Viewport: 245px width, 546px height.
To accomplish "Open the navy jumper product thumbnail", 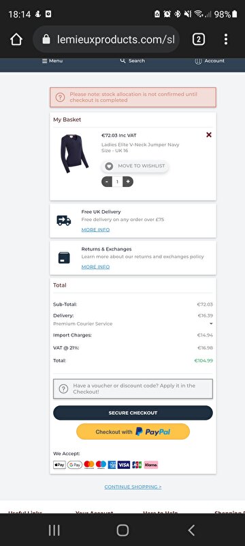I will (x=74, y=154).
